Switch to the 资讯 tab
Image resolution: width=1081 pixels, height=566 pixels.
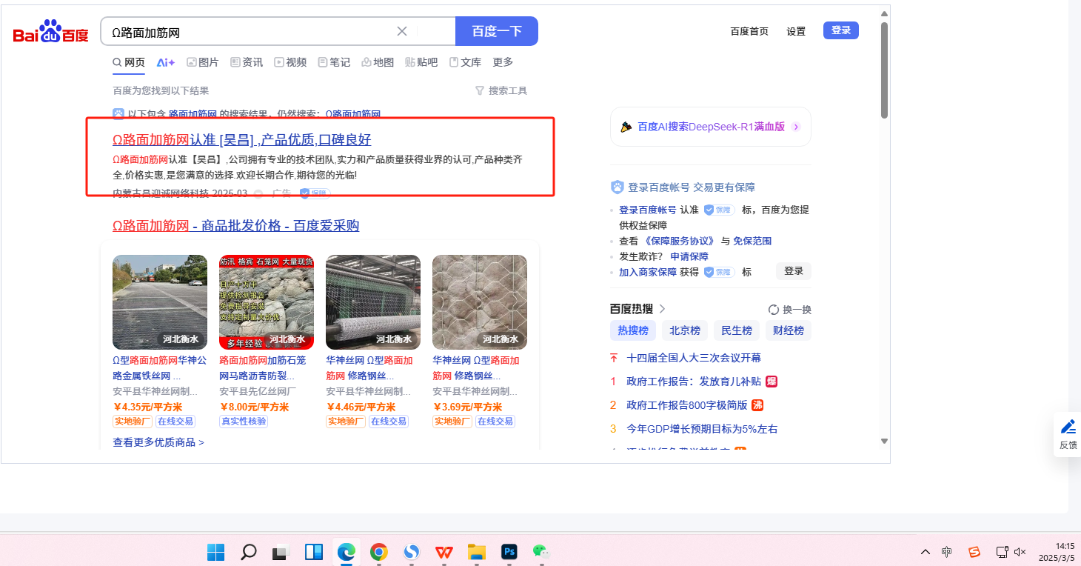247,62
